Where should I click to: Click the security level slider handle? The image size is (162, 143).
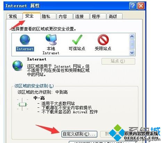pos(23,105)
